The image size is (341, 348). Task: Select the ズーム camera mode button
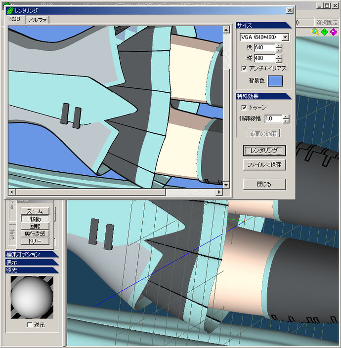pyautogui.click(x=35, y=211)
